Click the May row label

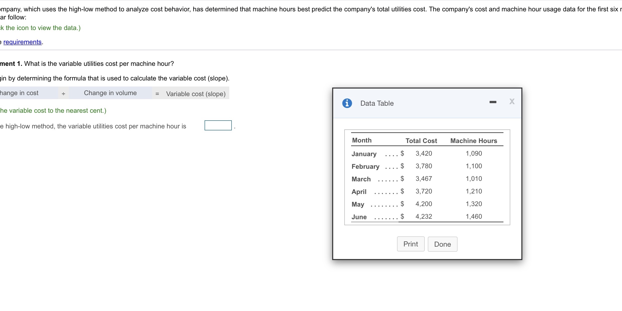358,204
